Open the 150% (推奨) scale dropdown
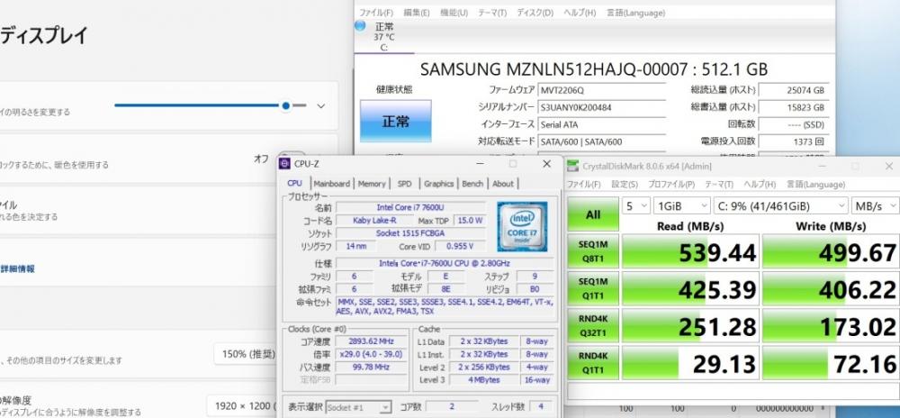 (245, 354)
